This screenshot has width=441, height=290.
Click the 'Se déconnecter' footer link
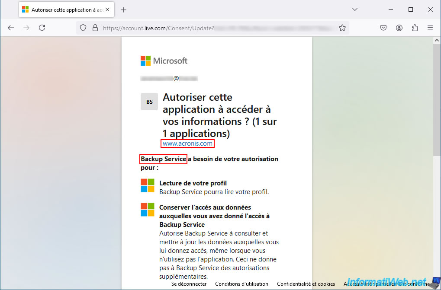189,284
